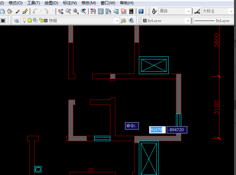Open the Undo history dropdown arrow

[41, 11]
